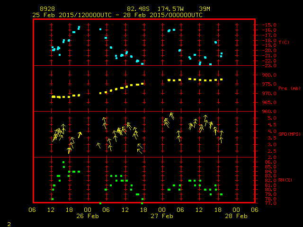
Task: Click the RH(%) humidity axis label
Action: [x=285, y=180]
